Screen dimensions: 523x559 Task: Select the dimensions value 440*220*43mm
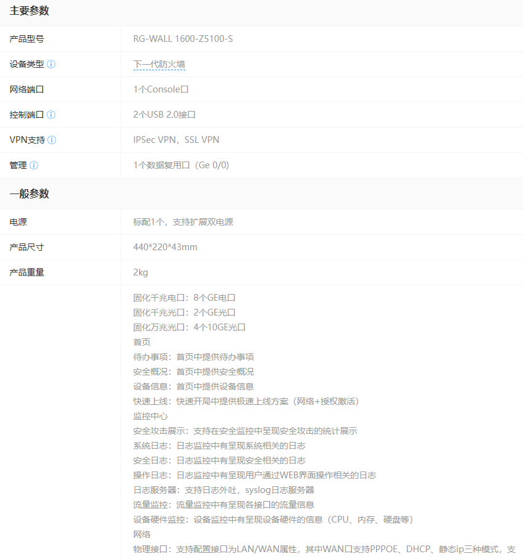tap(165, 247)
